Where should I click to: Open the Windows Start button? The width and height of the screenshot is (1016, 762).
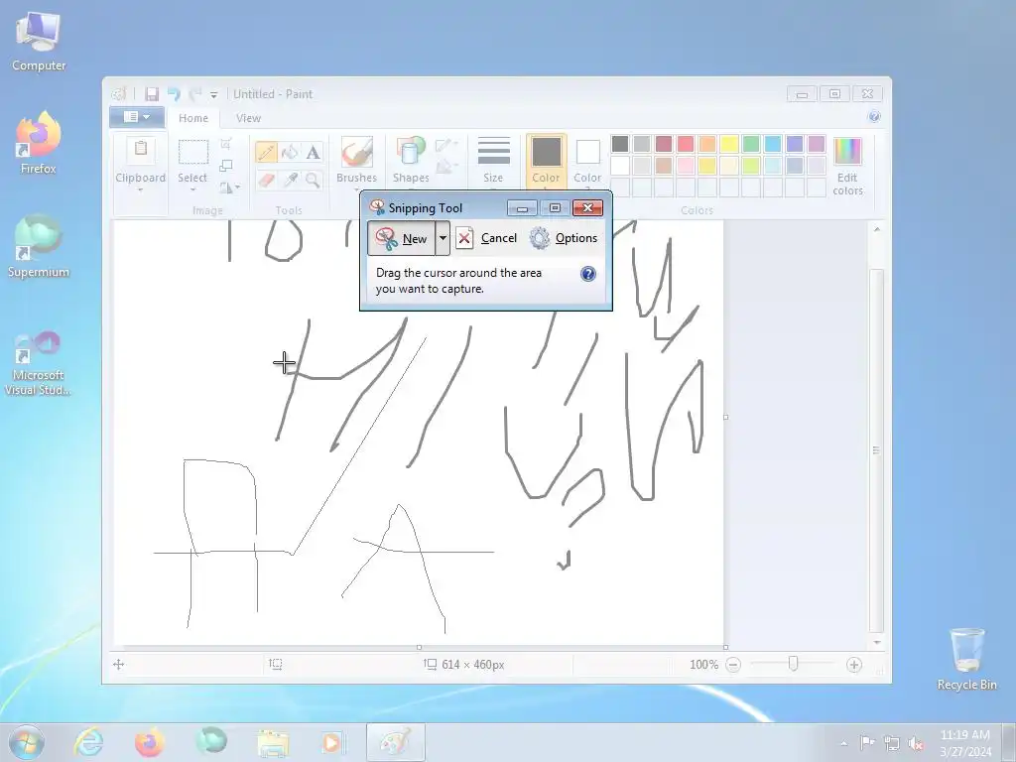coord(27,742)
